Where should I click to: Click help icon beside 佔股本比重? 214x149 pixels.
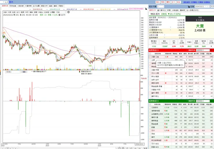point(165,35)
